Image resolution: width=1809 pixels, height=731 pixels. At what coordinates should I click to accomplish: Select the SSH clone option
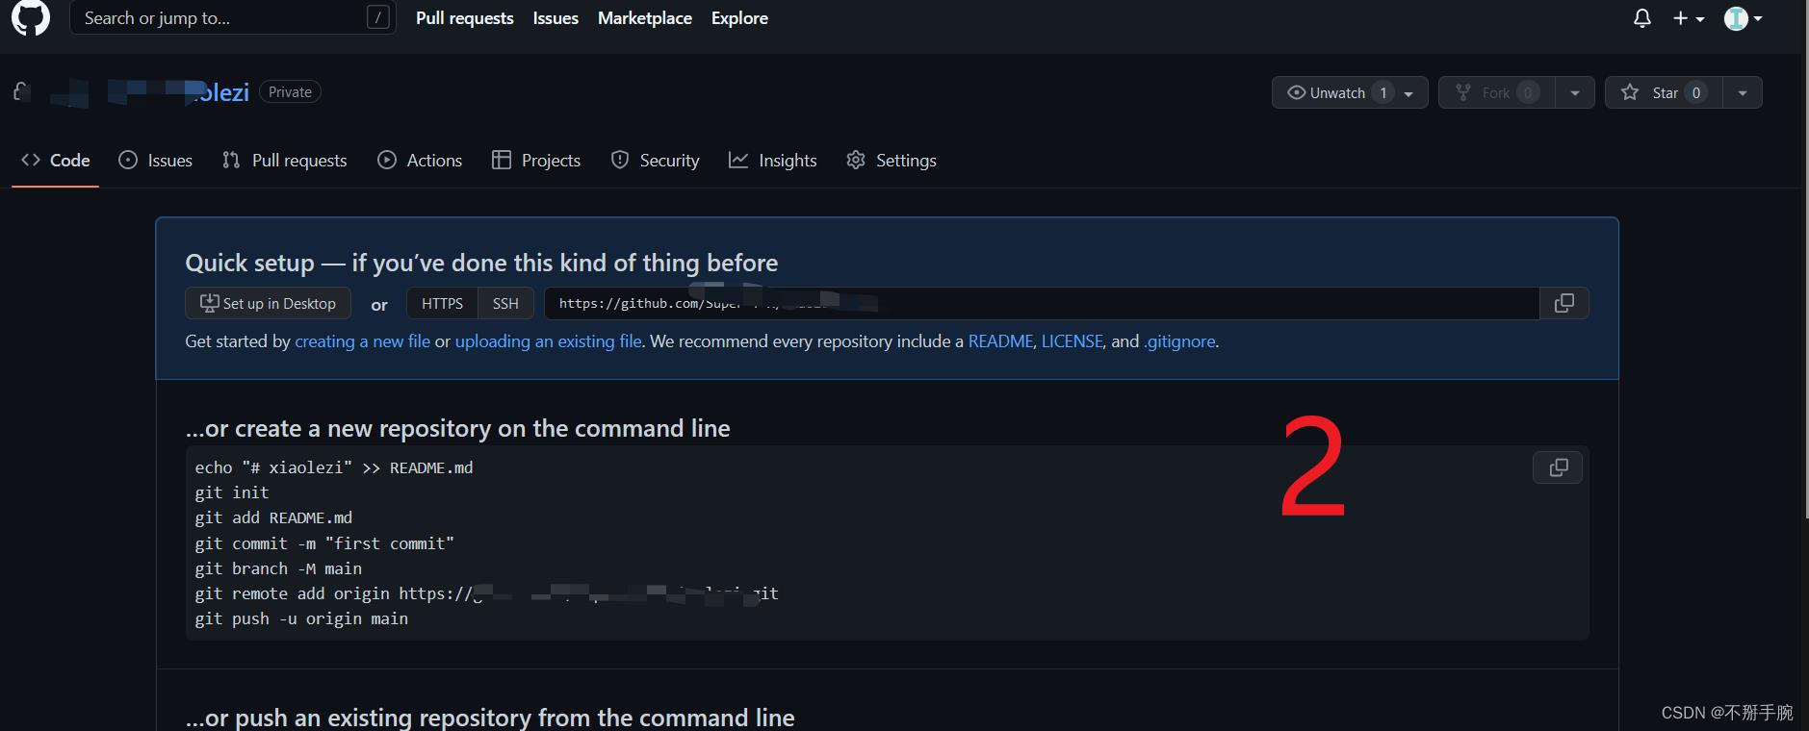coord(505,303)
